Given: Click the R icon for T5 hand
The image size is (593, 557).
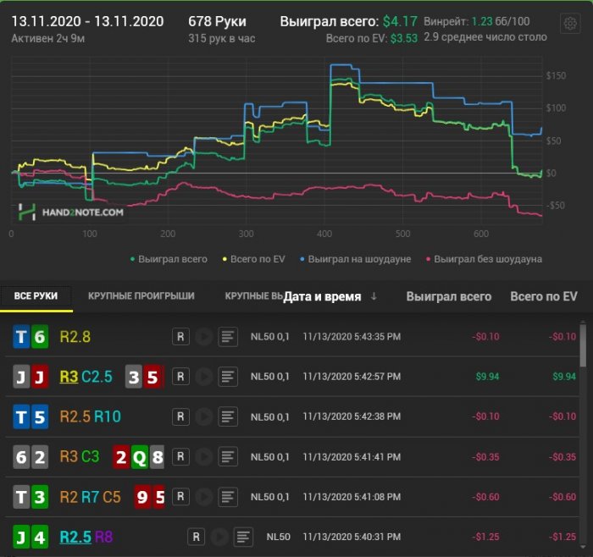Looking at the screenshot, I should point(180,416).
